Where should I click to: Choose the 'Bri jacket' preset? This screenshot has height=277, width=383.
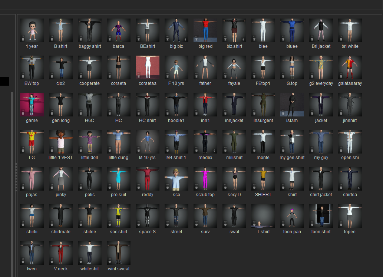[321, 30]
